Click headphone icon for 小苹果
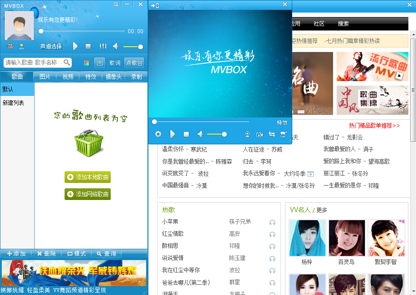 click(x=272, y=222)
